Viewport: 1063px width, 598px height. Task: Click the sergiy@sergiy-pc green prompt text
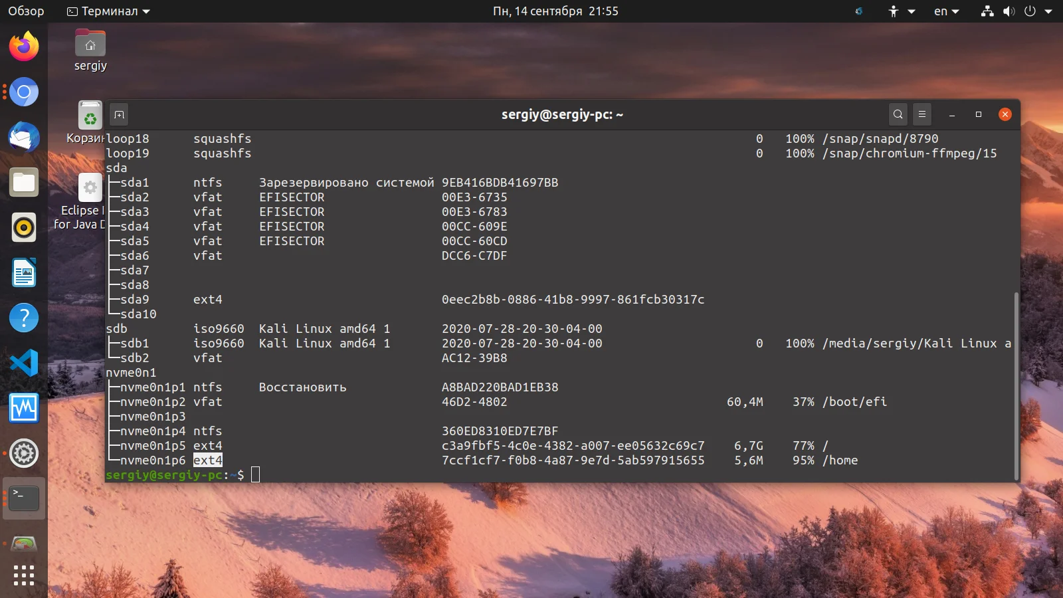tap(164, 475)
